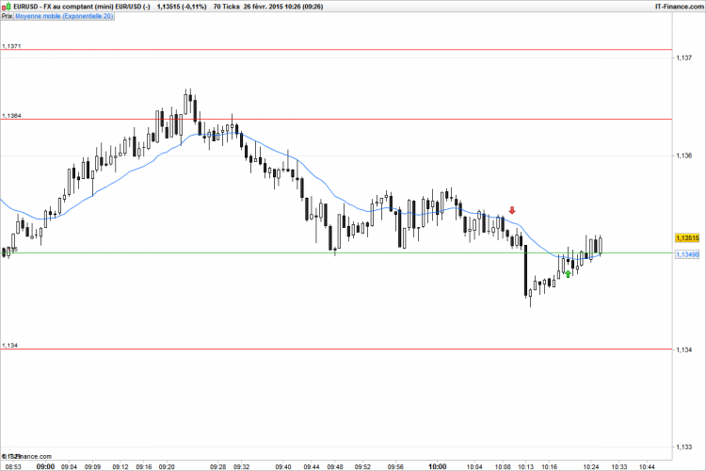Select the 1,1371 red resistance line
The height and width of the screenshot is (471, 706).
pyautogui.click(x=336, y=50)
